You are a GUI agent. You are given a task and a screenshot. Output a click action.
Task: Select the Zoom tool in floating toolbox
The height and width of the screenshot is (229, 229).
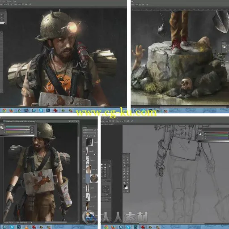coord(127,183)
